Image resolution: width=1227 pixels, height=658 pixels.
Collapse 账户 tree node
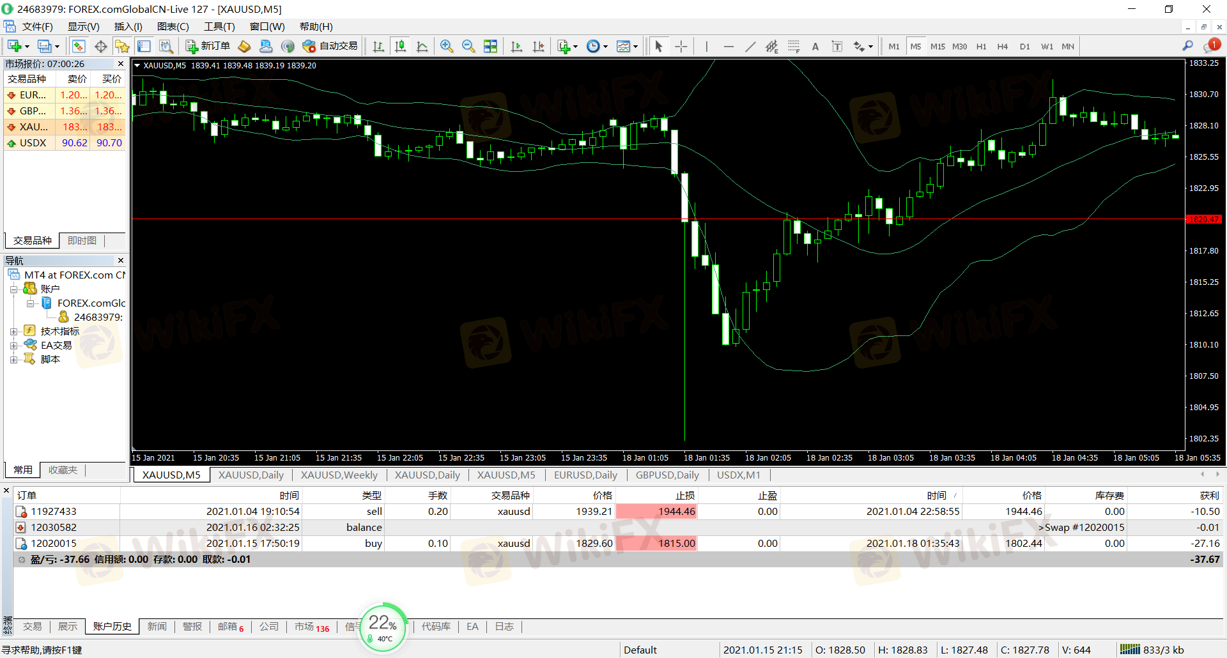click(14, 289)
